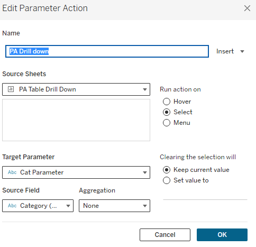The image size is (256, 247).
Task: Expand the Target Parameter dropdown
Action: pos(76,172)
